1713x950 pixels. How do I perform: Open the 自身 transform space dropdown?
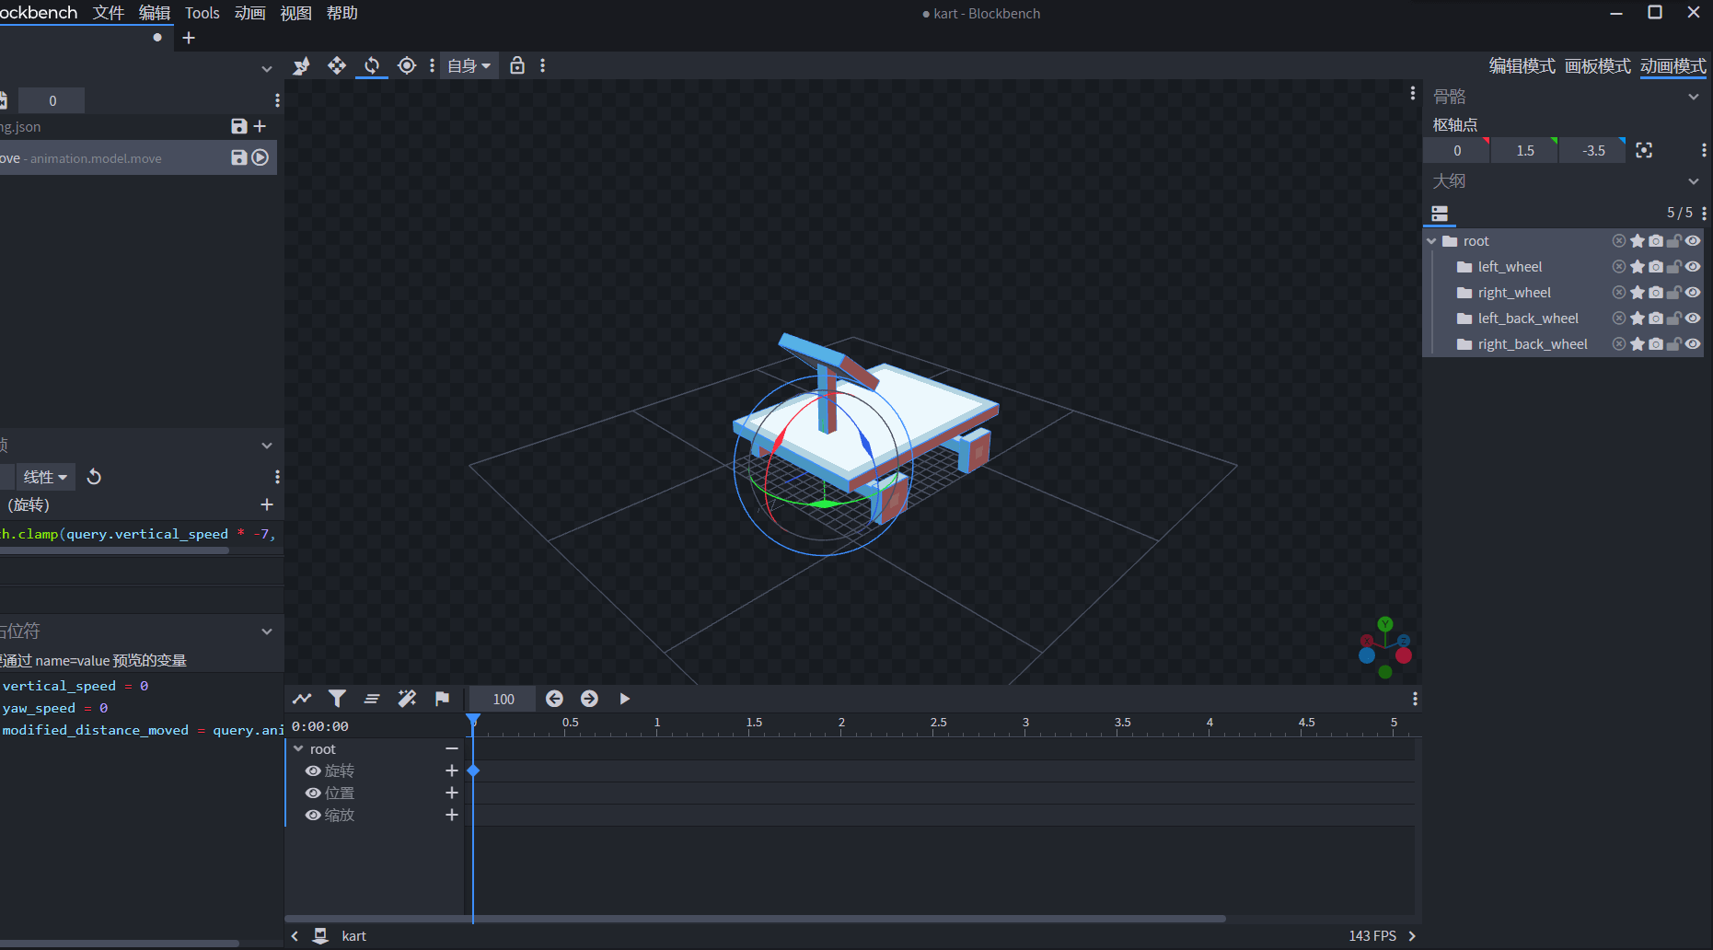click(x=469, y=65)
